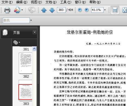Screen dimensions: 127x106
Task: Click the Pages panel document icon
Action: pos(5,32)
